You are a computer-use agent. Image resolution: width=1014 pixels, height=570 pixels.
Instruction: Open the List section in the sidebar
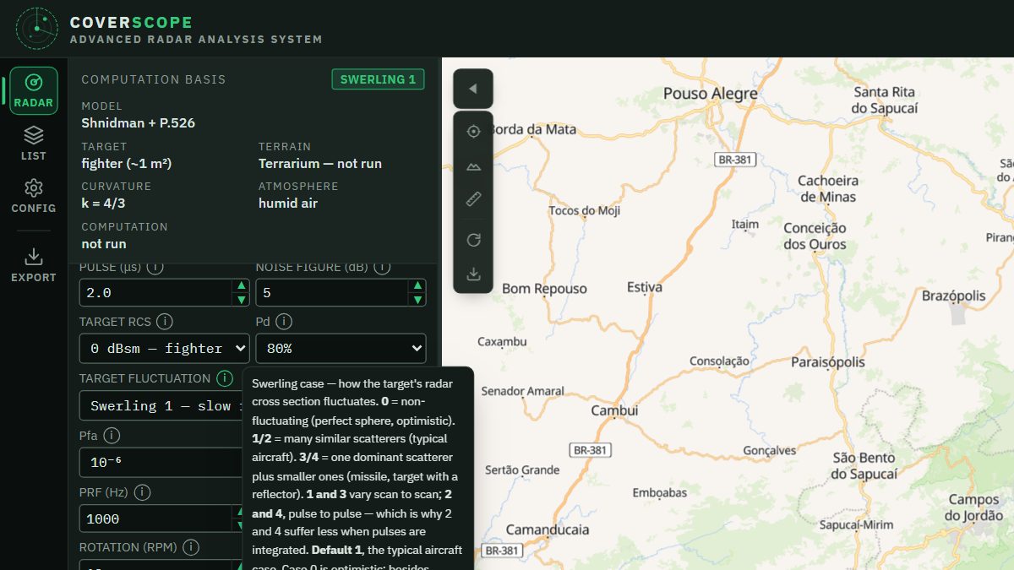(x=34, y=144)
